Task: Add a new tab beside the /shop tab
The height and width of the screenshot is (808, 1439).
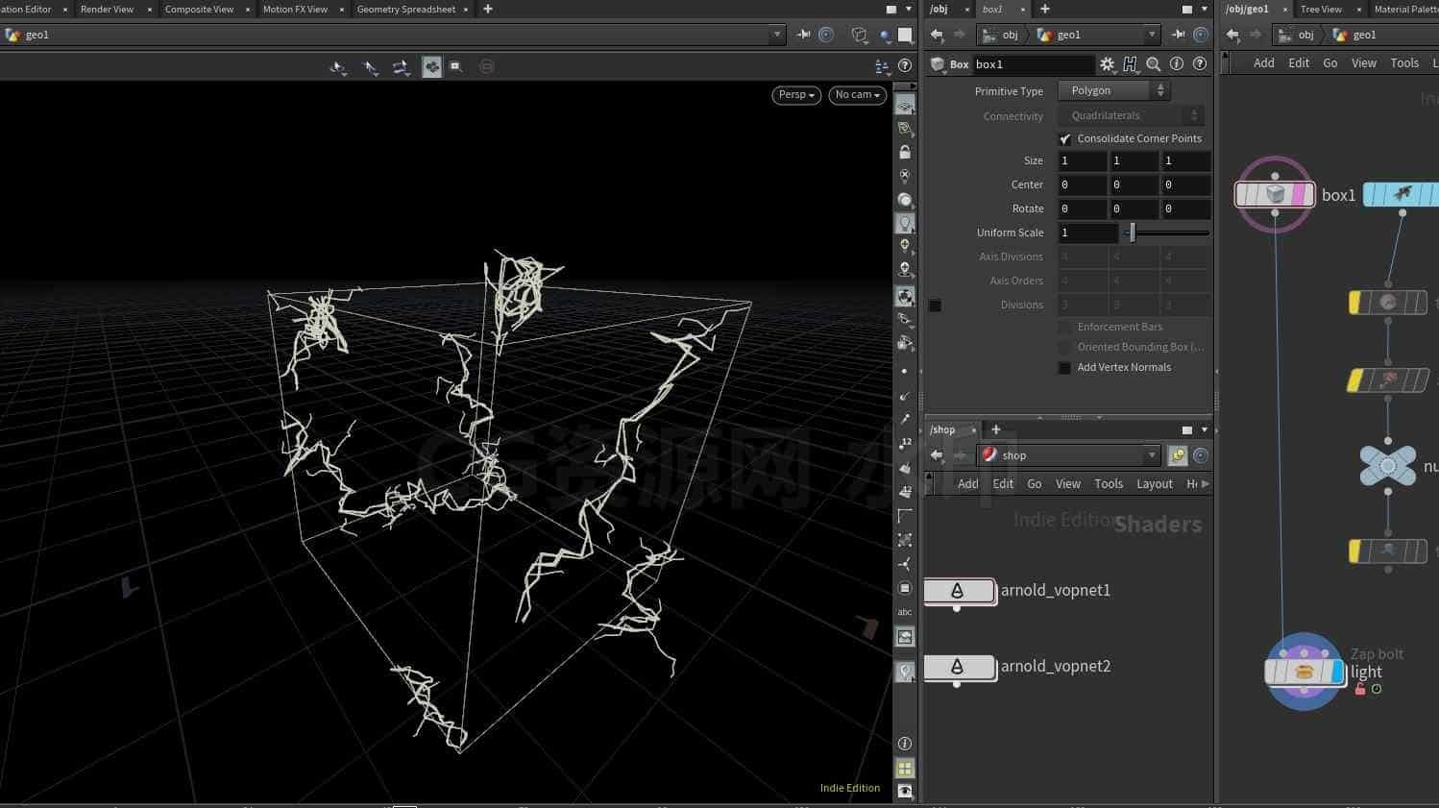Action: coord(996,429)
